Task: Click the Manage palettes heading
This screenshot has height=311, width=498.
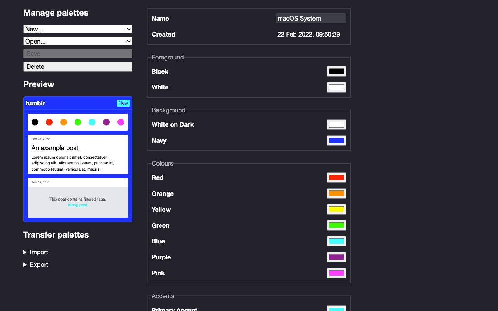Action: [x=56, y=13]
